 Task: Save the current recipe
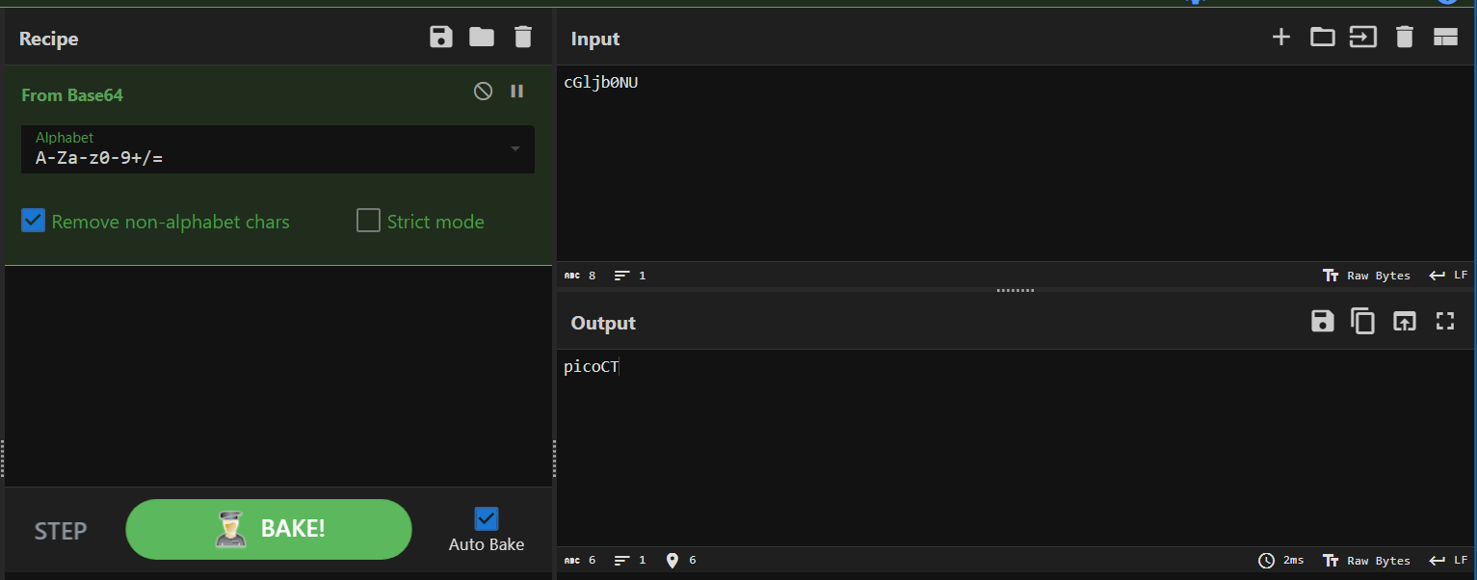tap(440, 38)
